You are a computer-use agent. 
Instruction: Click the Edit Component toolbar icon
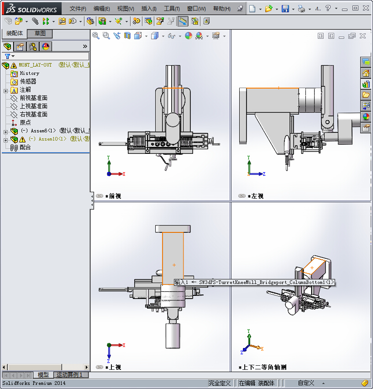(x=8, y=21)
